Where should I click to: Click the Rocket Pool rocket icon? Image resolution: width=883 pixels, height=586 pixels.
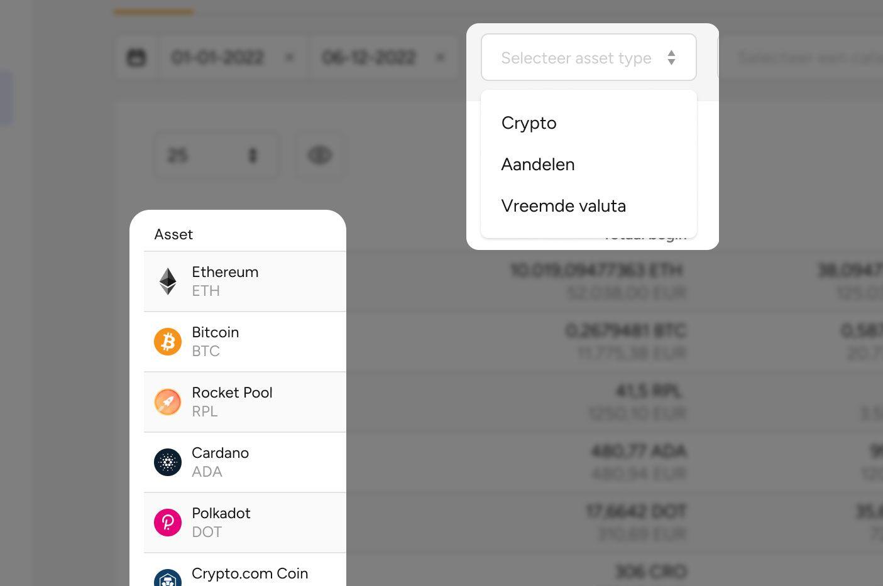point(168,402)
